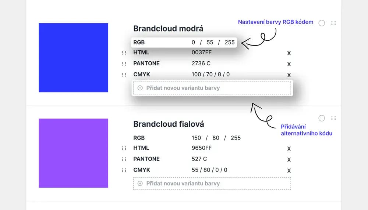
Task: Click drag handle beside blue PANTONE row
Action: click(124, 64)
